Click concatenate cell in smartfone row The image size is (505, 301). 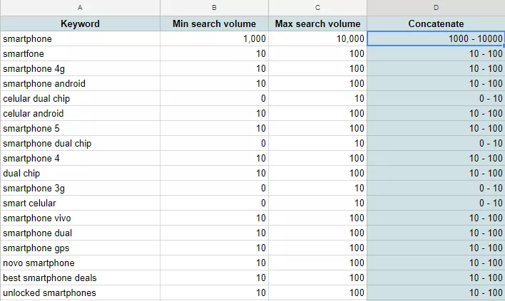436,53
